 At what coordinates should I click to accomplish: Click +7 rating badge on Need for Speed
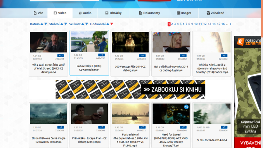[x=183, y=127]
